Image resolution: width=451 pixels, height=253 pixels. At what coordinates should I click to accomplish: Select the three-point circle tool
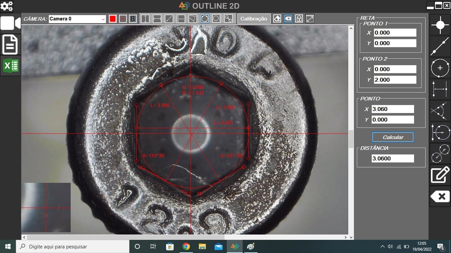[205, 18]
